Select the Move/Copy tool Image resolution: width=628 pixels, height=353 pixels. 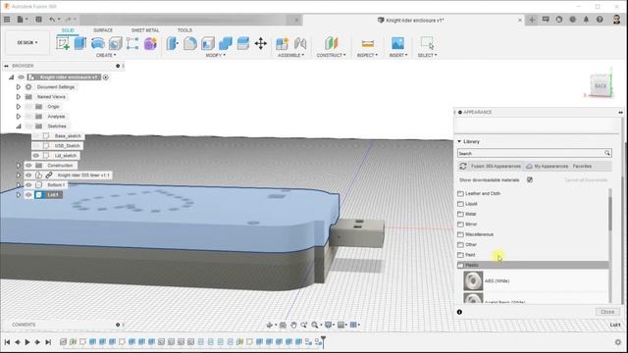click(x=261, y=43)
